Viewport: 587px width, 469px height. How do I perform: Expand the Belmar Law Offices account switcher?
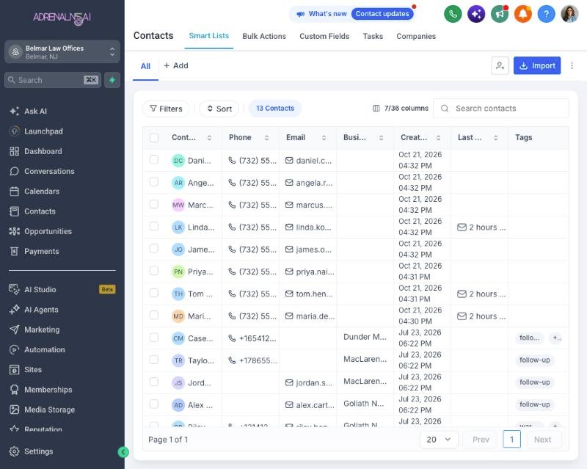click(62, 51)
